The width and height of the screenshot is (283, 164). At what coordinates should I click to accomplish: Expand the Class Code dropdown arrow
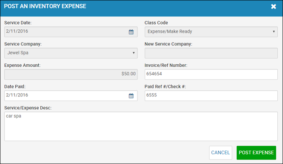274,32
